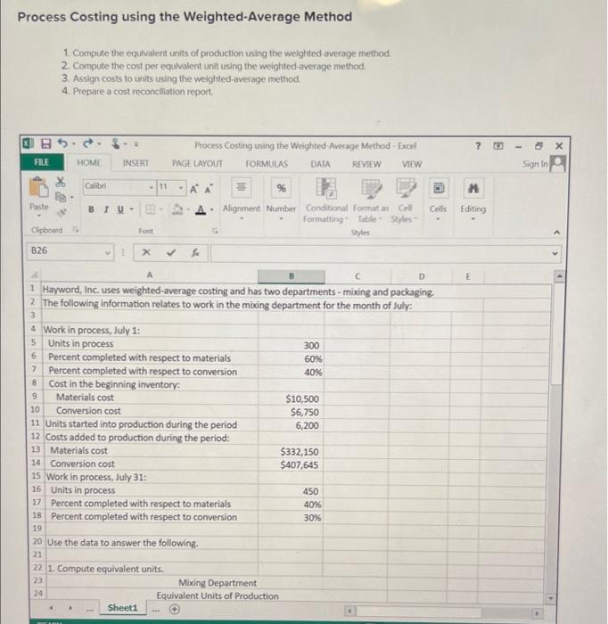This screenshot has height=624, width=608.
Task: Select column D header
Action: coord(422,276)
